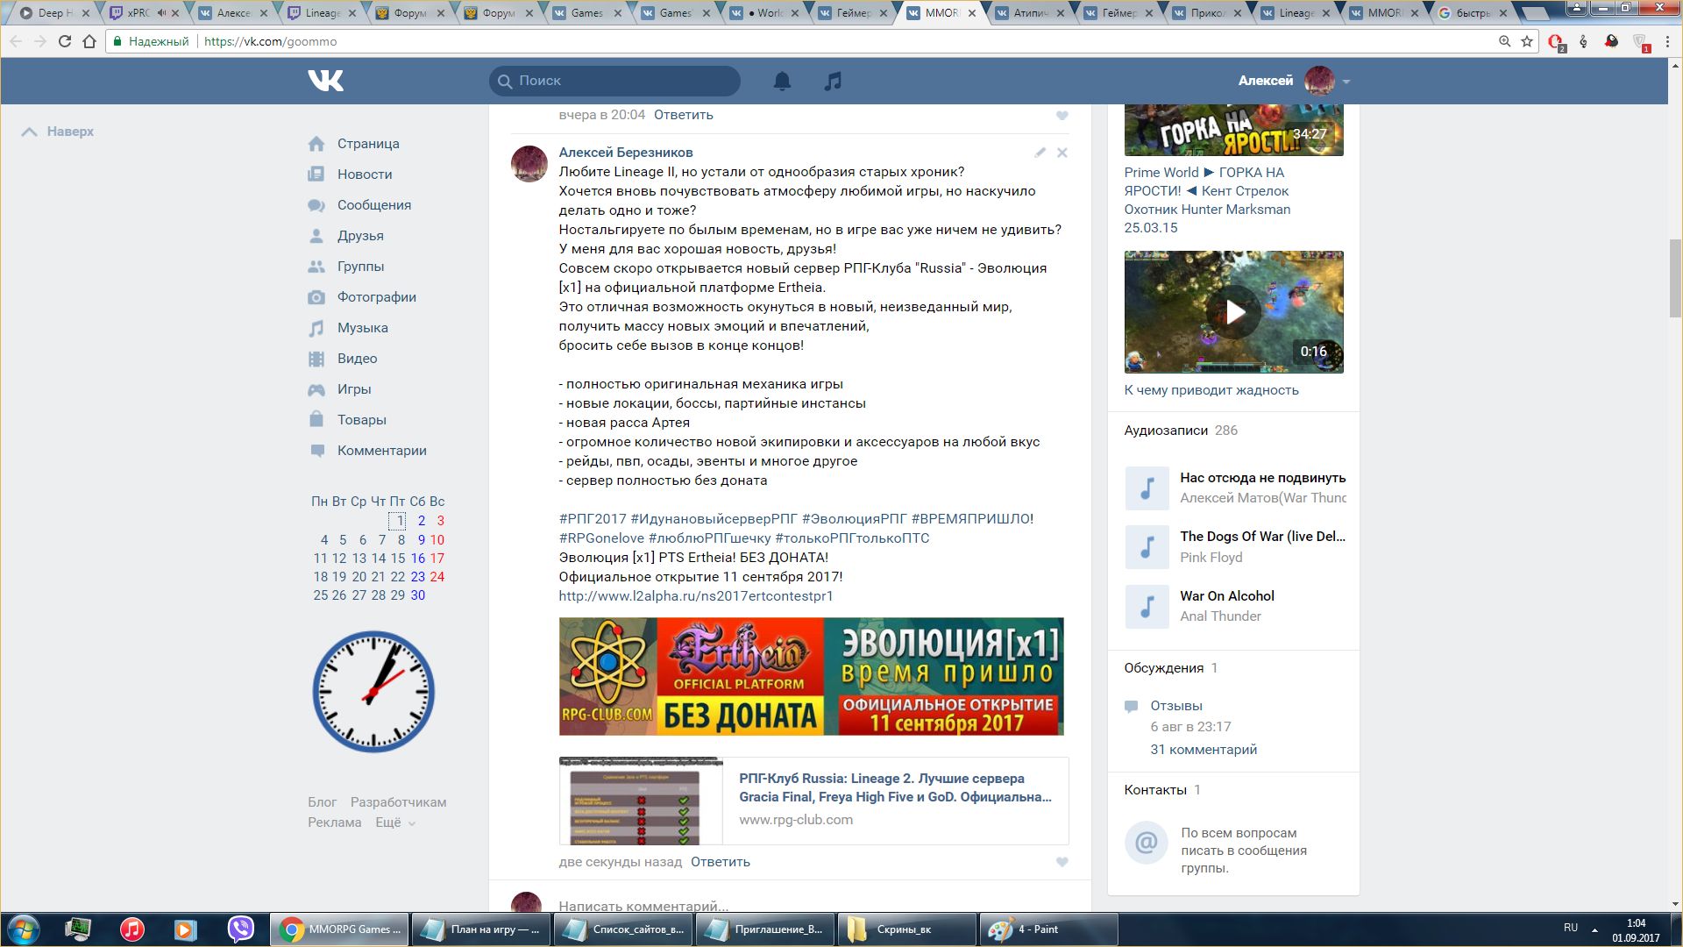Mute the audio icon on the xPRO tab

pyautogui.click(x=162, y=13)
